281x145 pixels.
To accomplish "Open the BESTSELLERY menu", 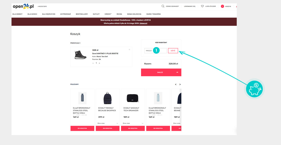I will click(x=82, y=14).
